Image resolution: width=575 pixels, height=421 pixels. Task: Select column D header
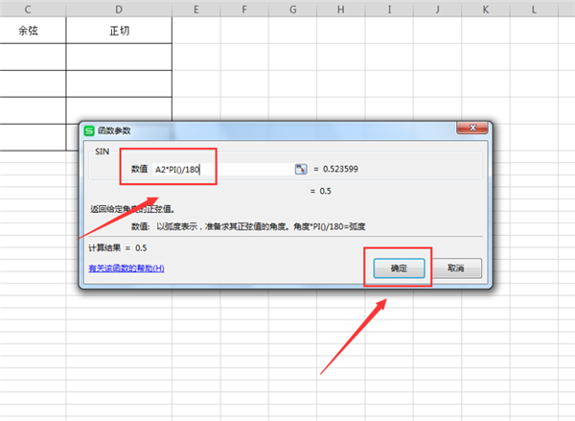pyautogui.click(x=119, y=8)
